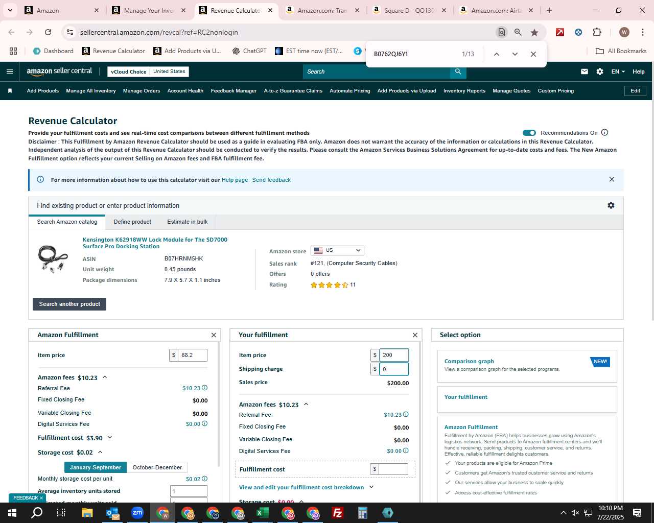
Task: Close the FEEDBACK tab at bottom left
Action: tap(41, 498)
